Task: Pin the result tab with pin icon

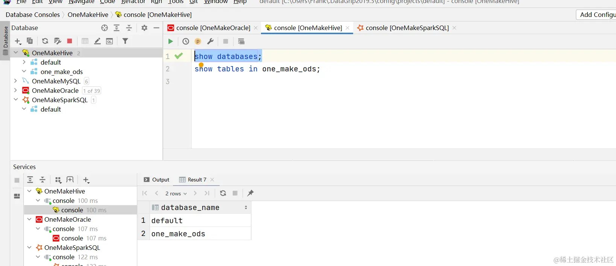Action: tap(250, 193)
